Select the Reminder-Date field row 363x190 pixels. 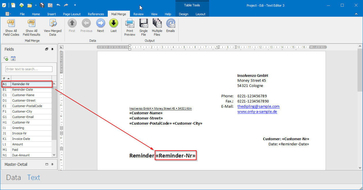click(x=27, y=90)
